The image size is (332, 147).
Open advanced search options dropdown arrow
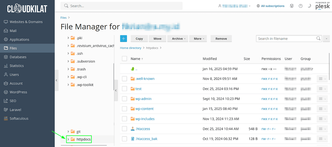pyautogui.click(x=326, y=39)
